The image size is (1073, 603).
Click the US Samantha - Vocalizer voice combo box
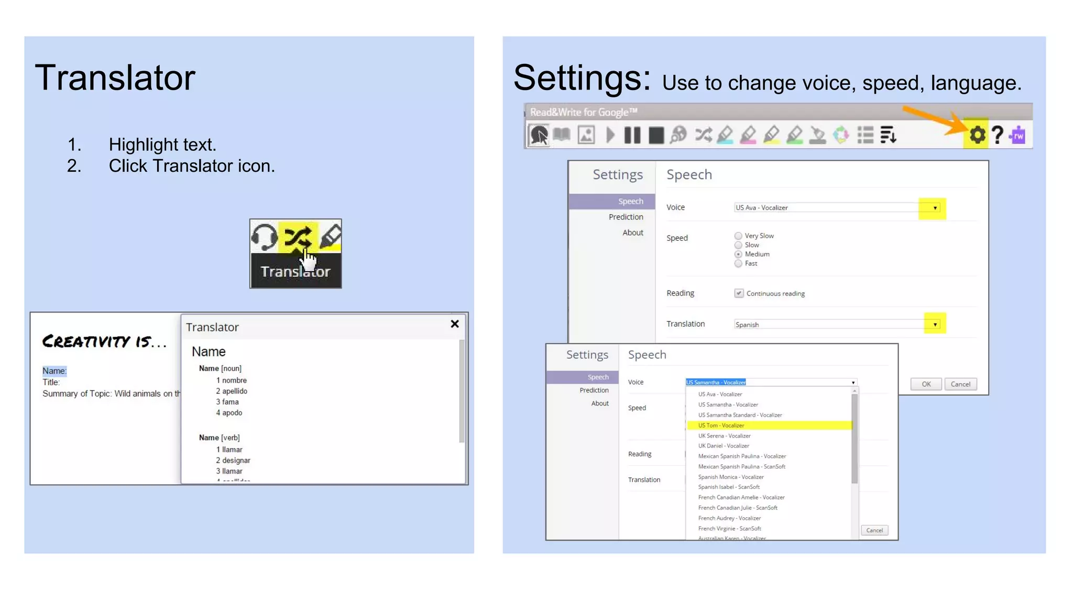coord(771,382)
